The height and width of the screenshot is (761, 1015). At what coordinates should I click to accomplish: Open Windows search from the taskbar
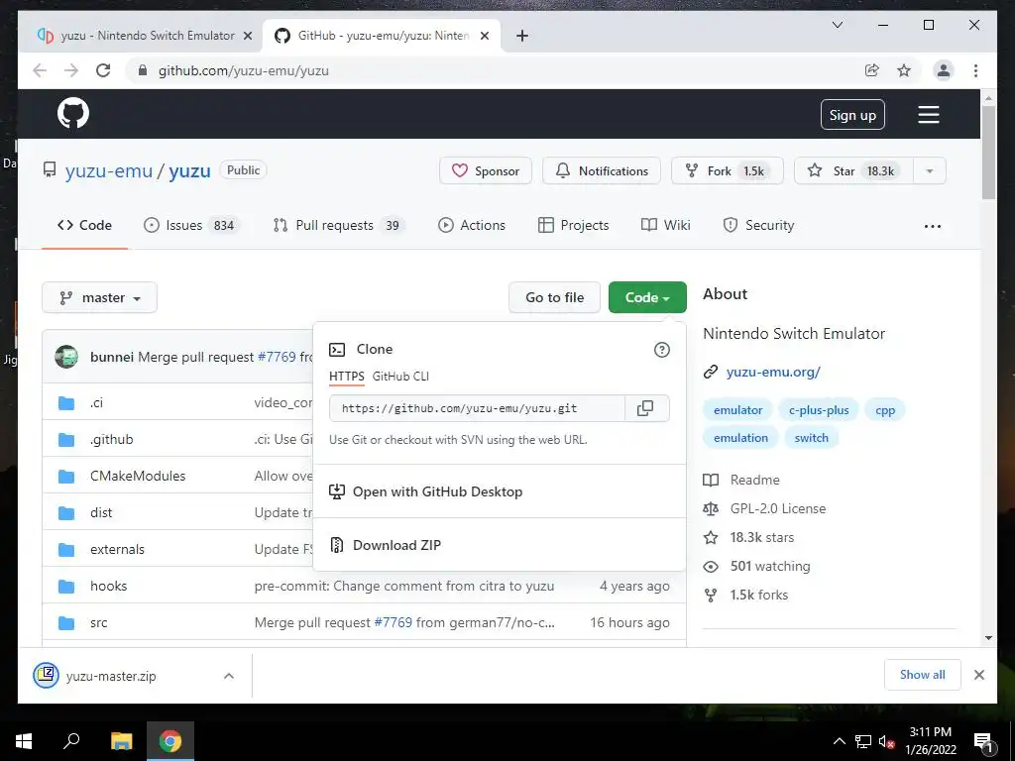coord(71,741)
